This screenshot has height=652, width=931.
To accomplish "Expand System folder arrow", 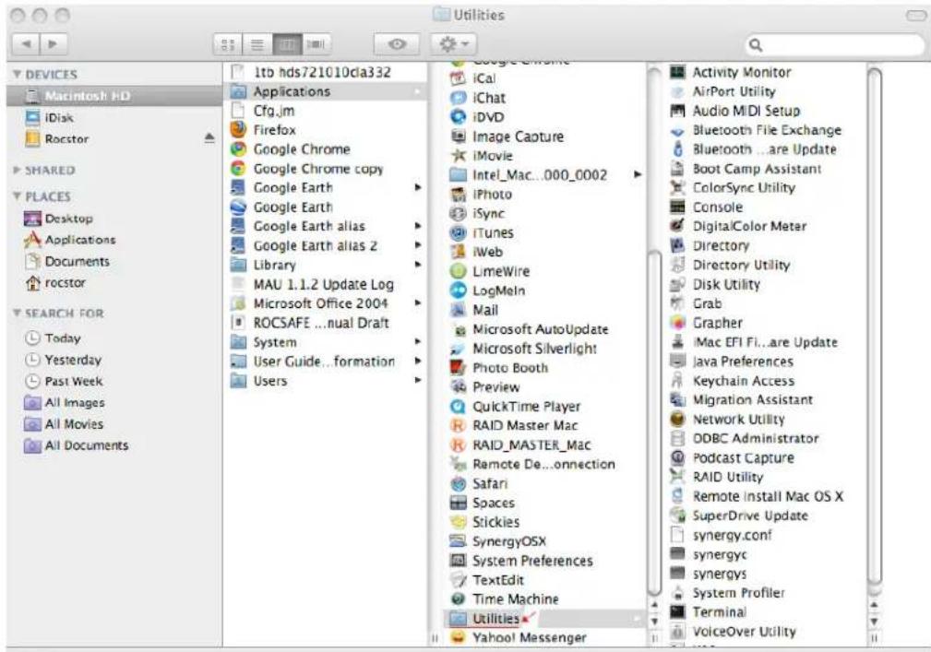I will [418, 342].
